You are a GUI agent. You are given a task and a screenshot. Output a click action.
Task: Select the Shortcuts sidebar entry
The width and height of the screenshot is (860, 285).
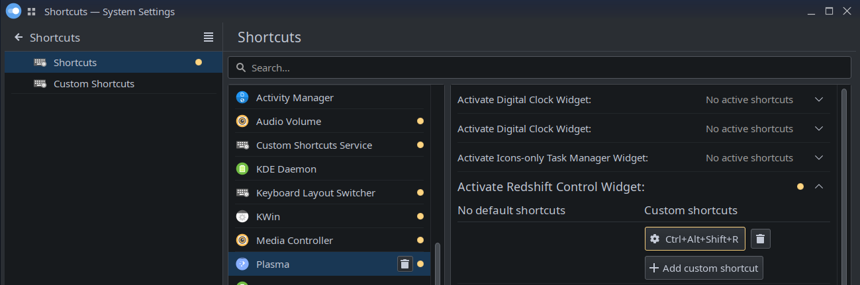pyautogui.click(x=75, y=63)
